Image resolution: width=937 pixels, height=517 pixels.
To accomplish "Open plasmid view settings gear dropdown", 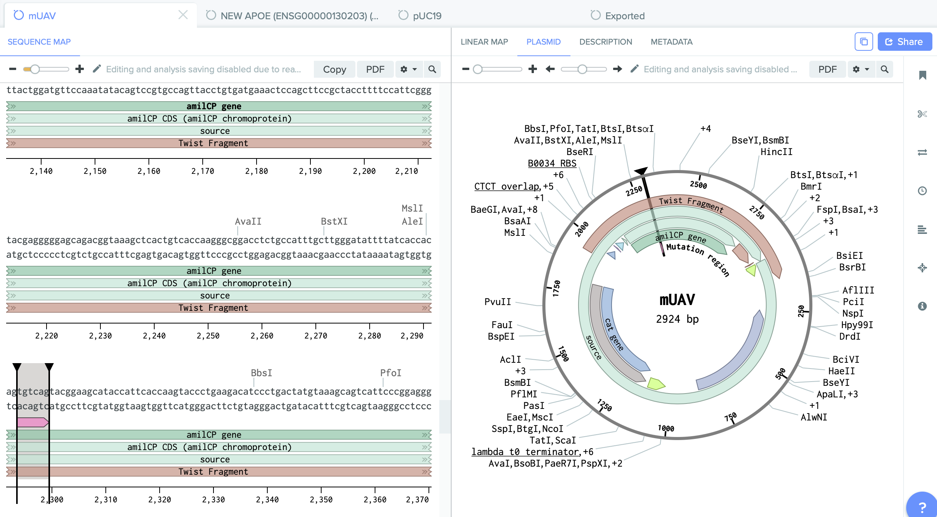I will (861, 69).
